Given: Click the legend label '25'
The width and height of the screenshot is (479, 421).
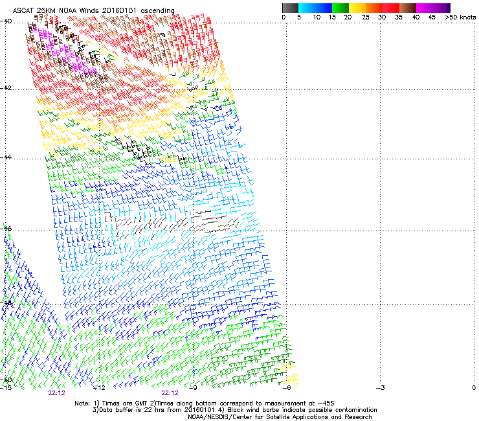Looking at the screenshot, I should [366, 17].
